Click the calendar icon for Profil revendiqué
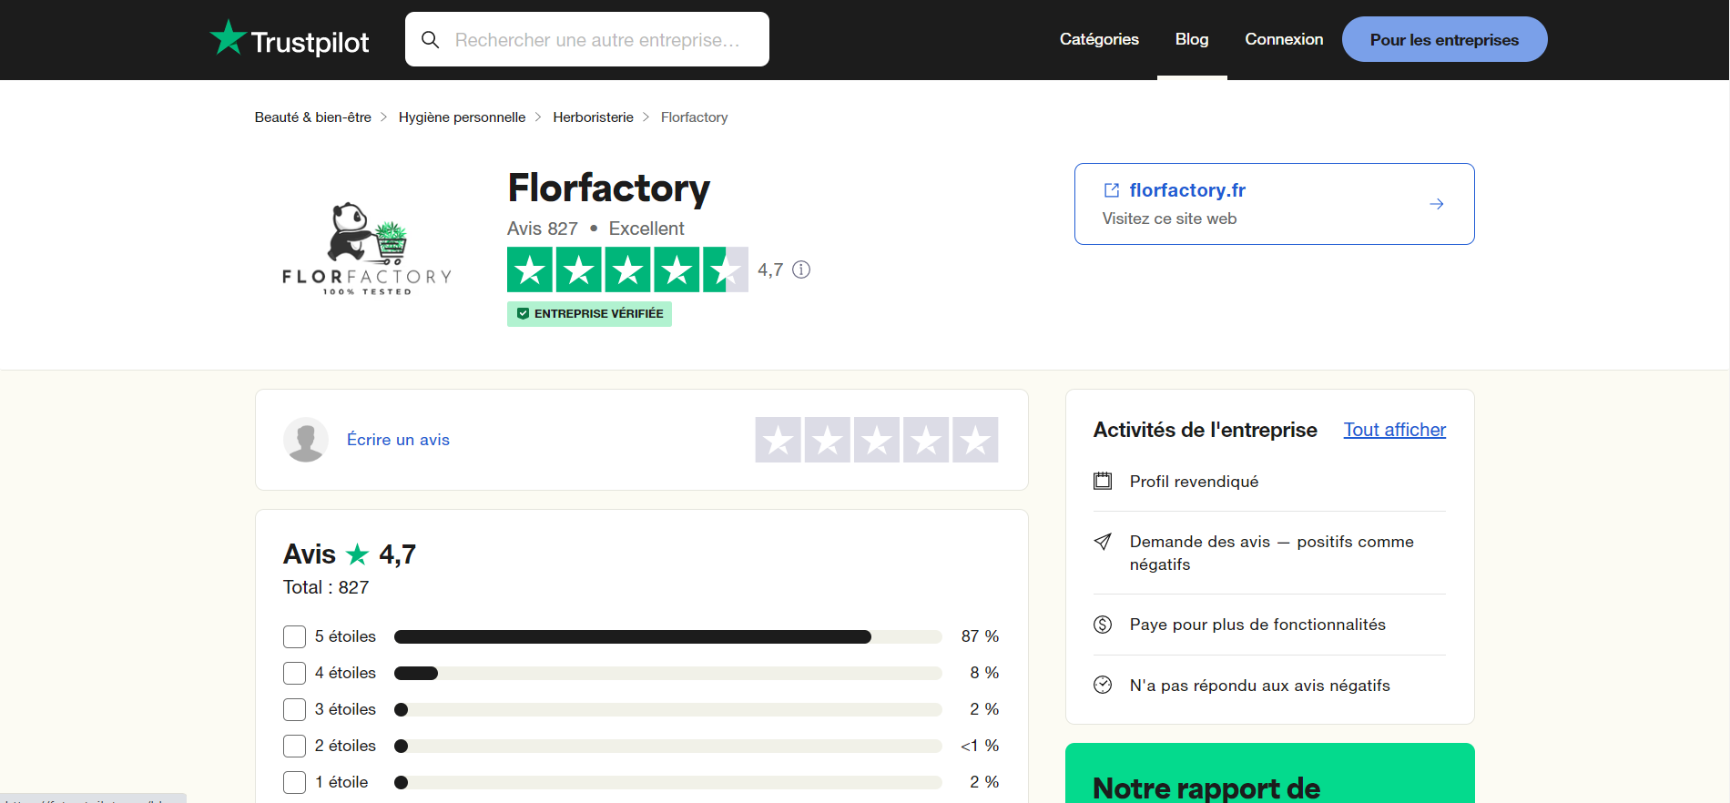This screenshot has width=1730, height=803. point(1103,481)
